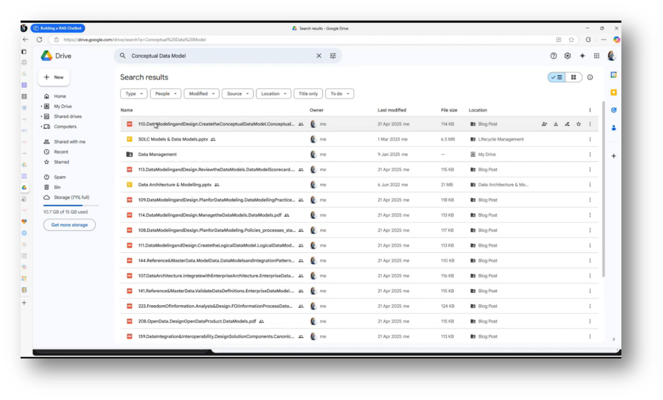Download the 110.DataModelingandDesign file

pyautogui.click(x=556, y=124)
